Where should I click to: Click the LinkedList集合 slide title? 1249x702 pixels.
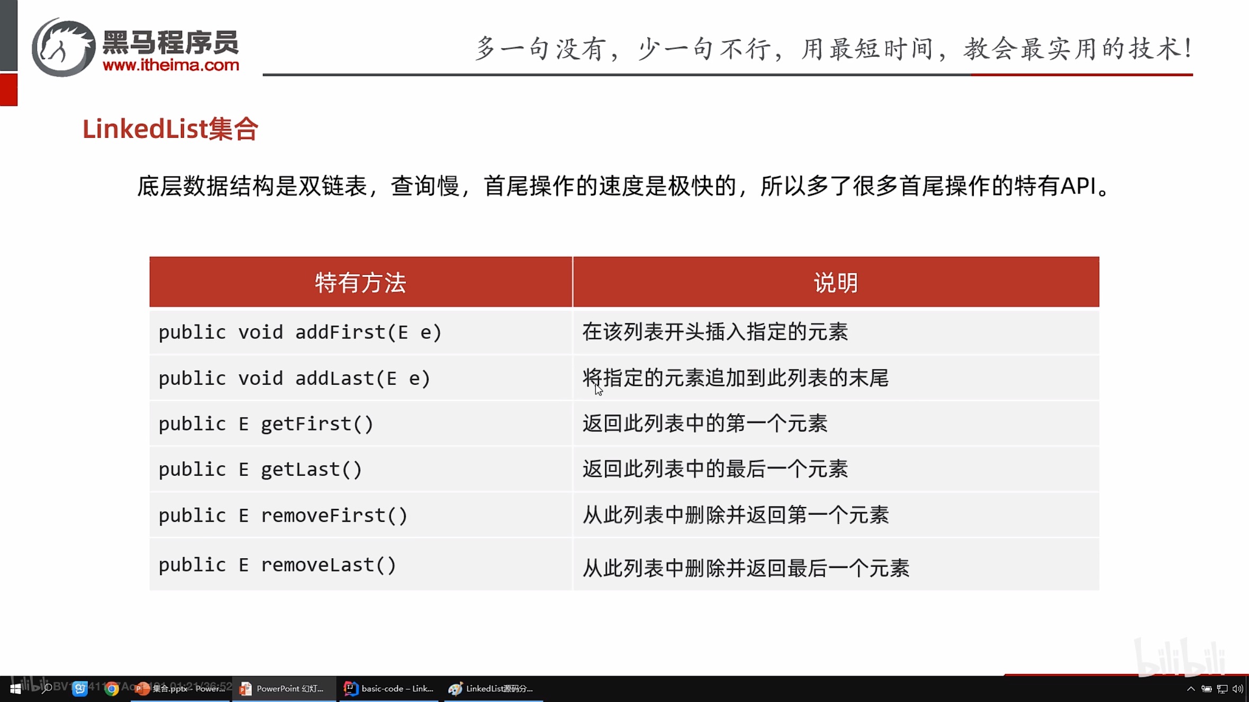coord(170,129)
